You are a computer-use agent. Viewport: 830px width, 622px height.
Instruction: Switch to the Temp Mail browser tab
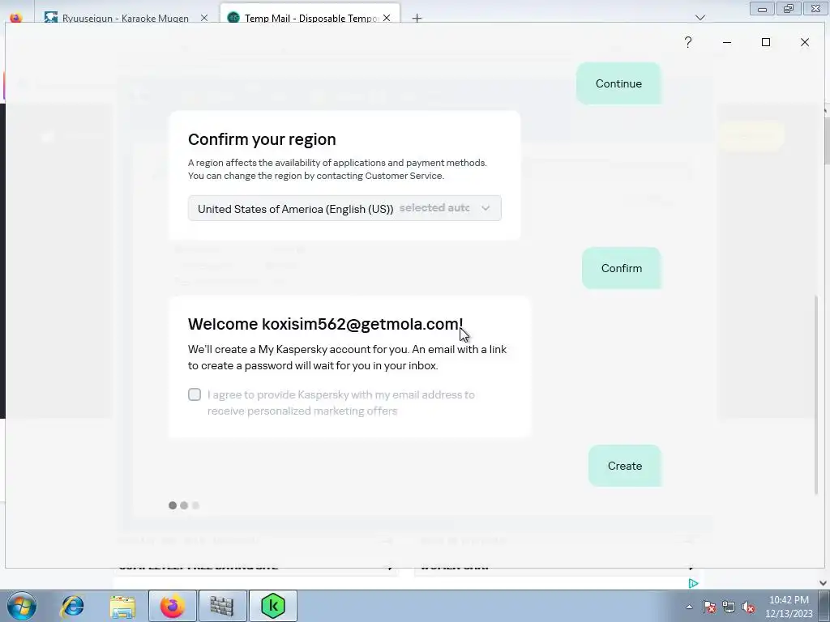click(x=310, y=18)
